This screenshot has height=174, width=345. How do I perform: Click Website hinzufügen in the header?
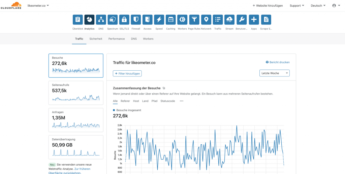pyautogui.click(x=268, y=6)
